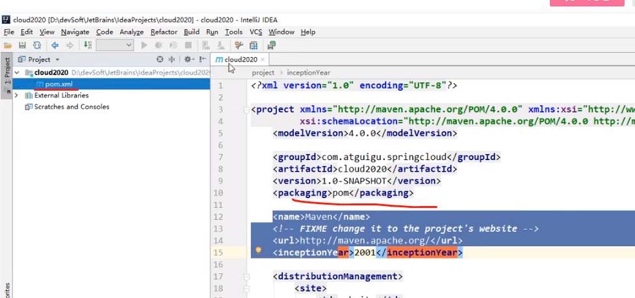
Task: Click the Debug bug icon
Action: pos(159,45)
